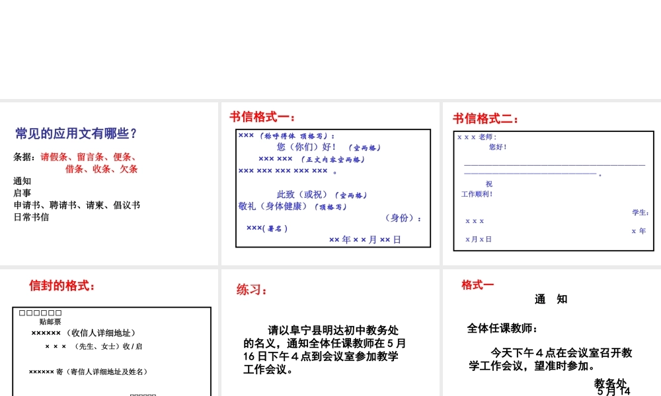Select the 信封的格式 slide title

(x=61, y=285)
